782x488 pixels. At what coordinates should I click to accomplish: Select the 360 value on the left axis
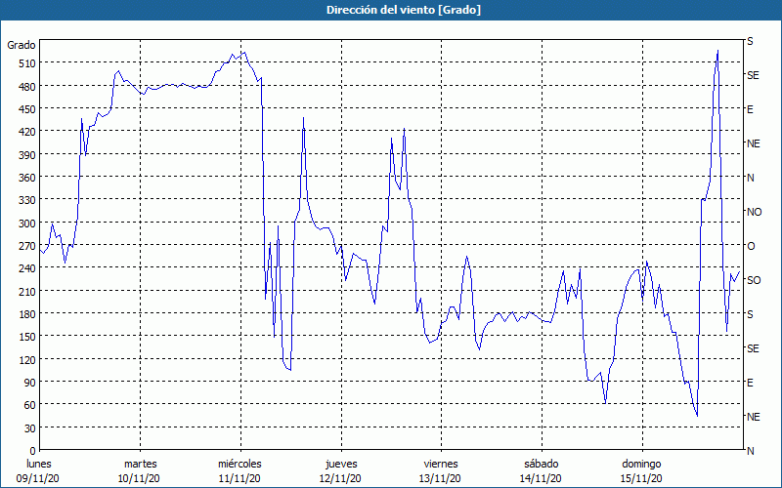coord(26,178)
